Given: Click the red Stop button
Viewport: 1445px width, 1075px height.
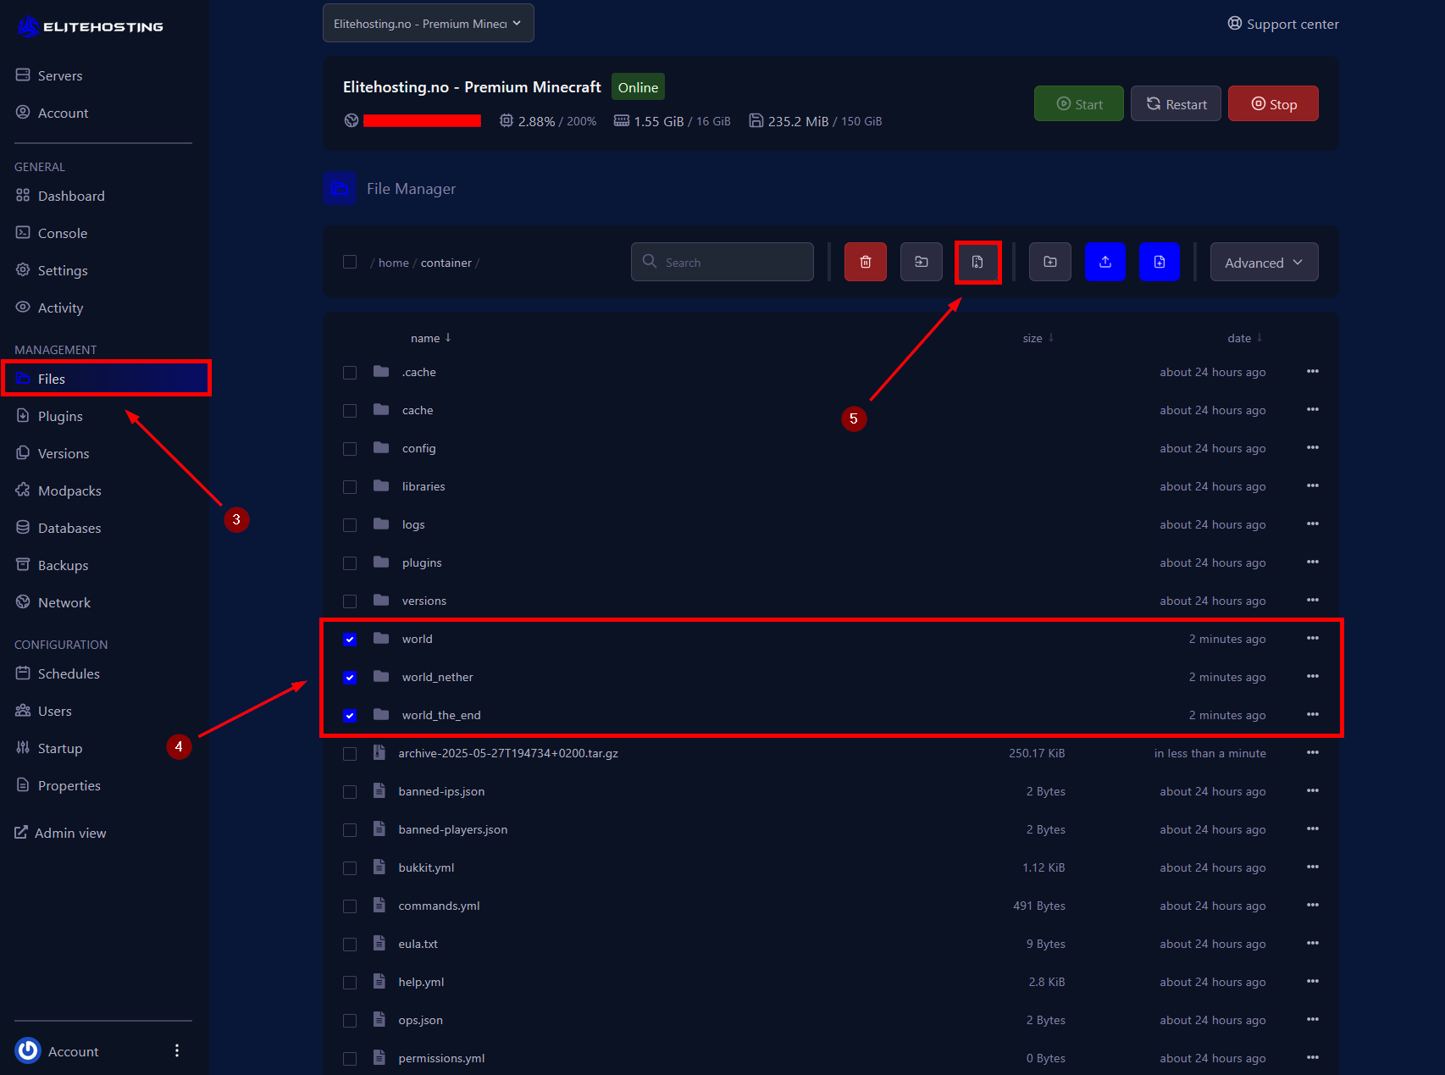Looking at the screenshot, I should [1273, 103].
